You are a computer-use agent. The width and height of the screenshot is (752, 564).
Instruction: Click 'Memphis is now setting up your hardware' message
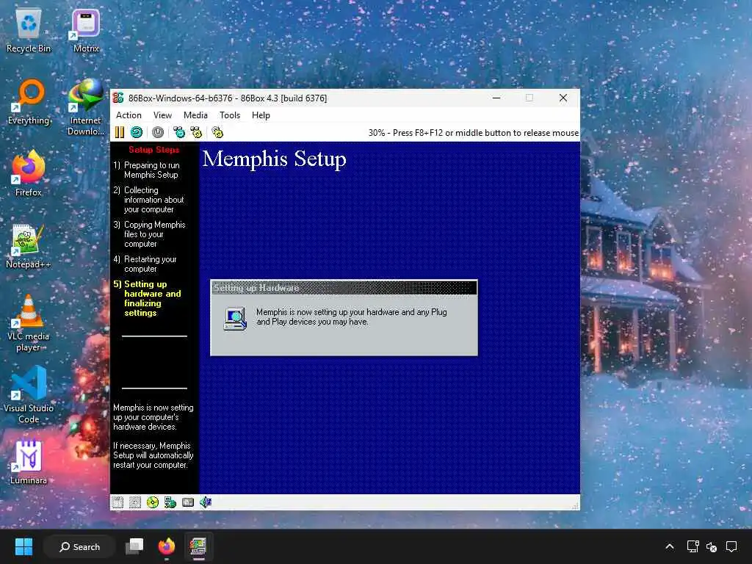click(x=352, y=317)
